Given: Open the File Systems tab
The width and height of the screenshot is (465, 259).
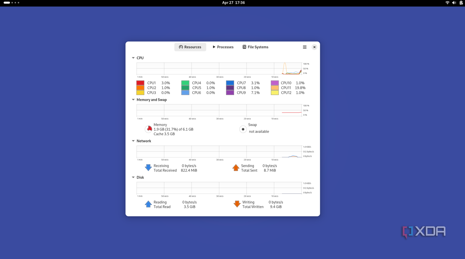Looking at the screenshot, I should pyautogui.click(x=255, y=47).
